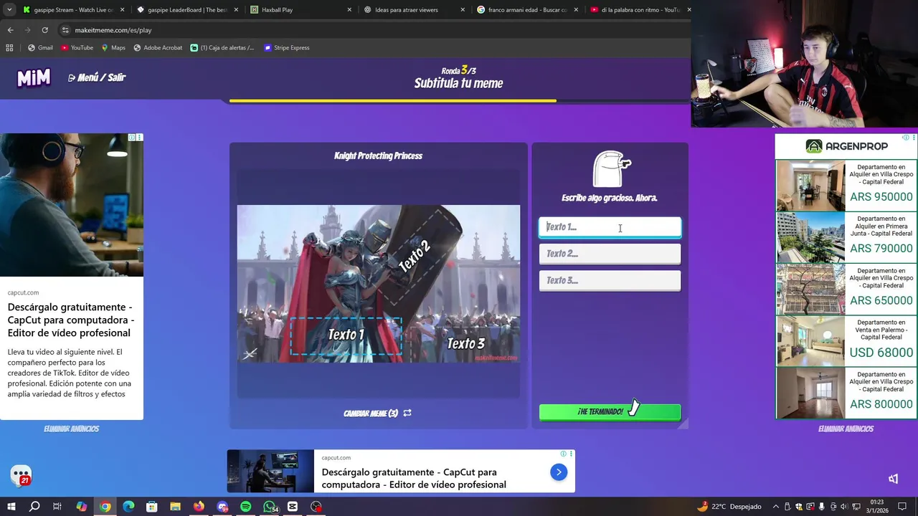Screen dimensions: 918x516
Task: Click the shuffle arrows icon beside Cambiar meme
Action: pos(407,414)
